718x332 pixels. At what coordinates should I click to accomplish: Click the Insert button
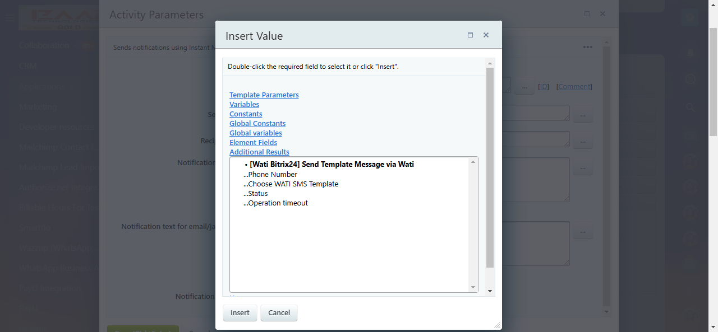click(x=240, y=313)
